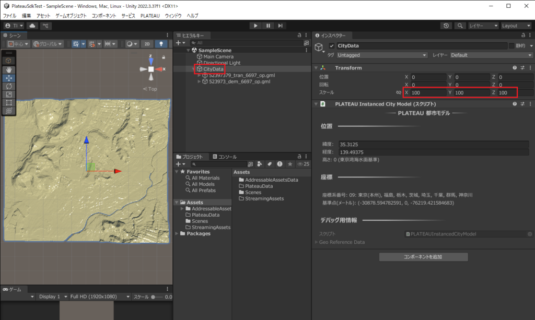This screenshot has width=535, height=320.
Task: Click the Play button
Action: click(x=255, y=26)
